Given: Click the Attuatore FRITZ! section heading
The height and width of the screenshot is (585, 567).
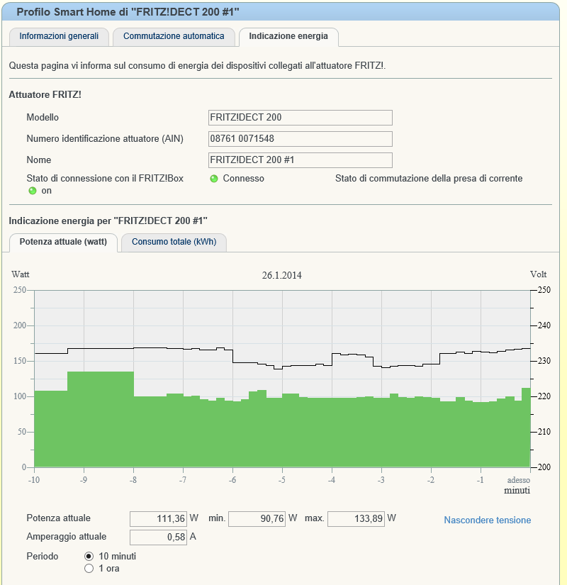Looking at the screenshot, I should 45,95.
